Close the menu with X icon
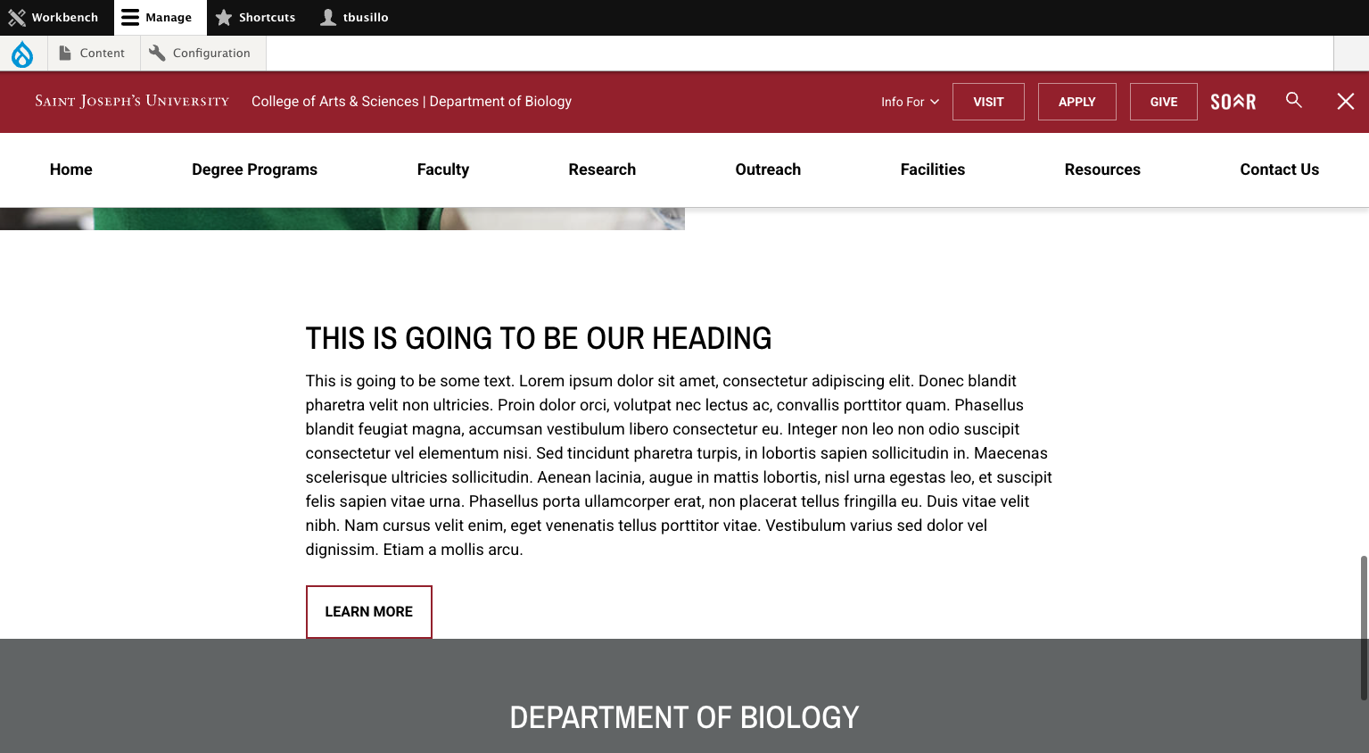Image resolution: width=1369 pixels, height=753 pixels. [1346, 102]
